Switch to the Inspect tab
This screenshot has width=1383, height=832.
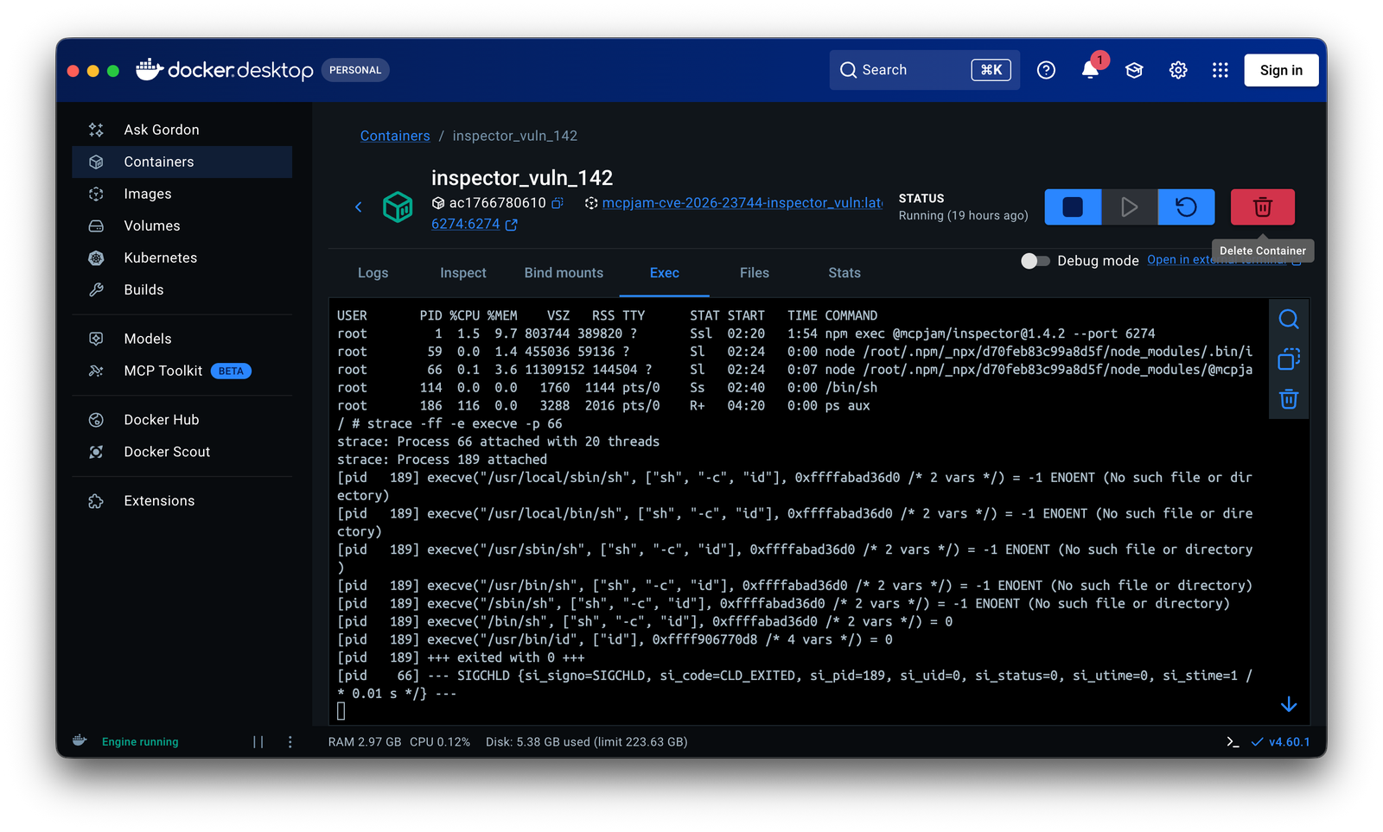pos(463,273)
